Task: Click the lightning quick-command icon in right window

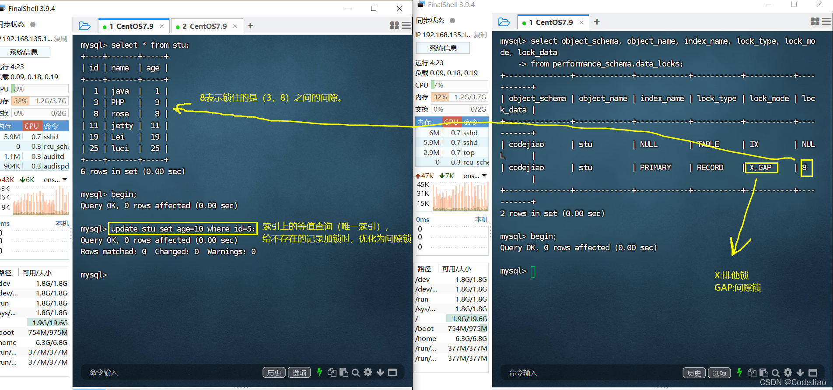Action: (x=739, y=372)
